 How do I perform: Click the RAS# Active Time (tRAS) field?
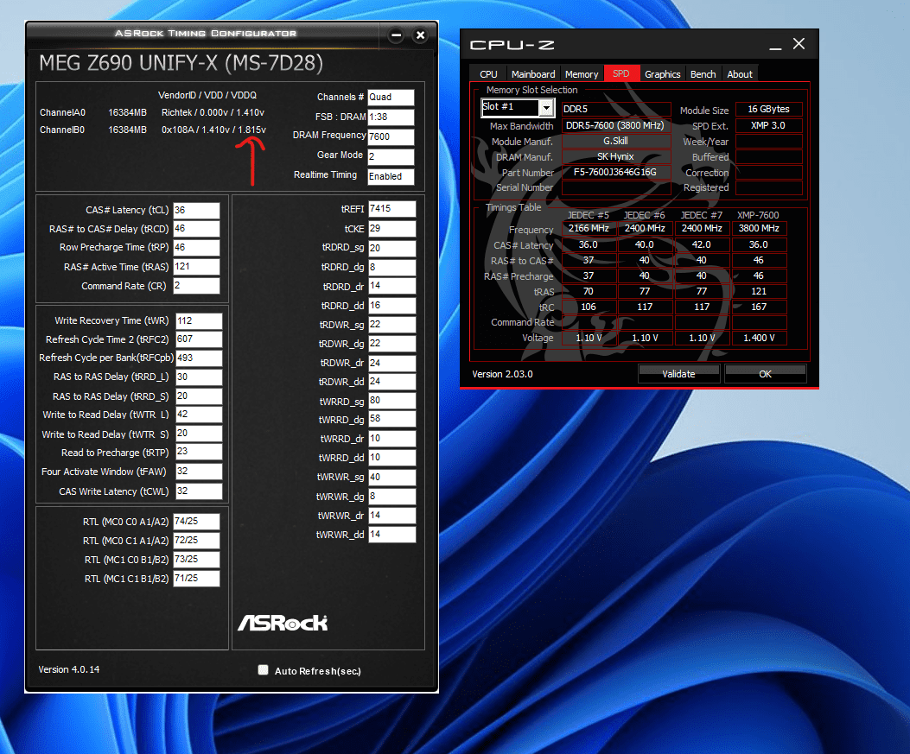(196, 266)
